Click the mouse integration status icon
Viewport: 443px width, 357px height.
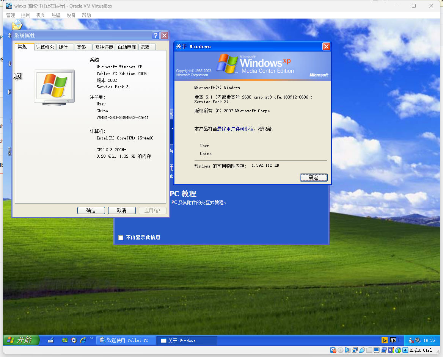tap(398, 350)
